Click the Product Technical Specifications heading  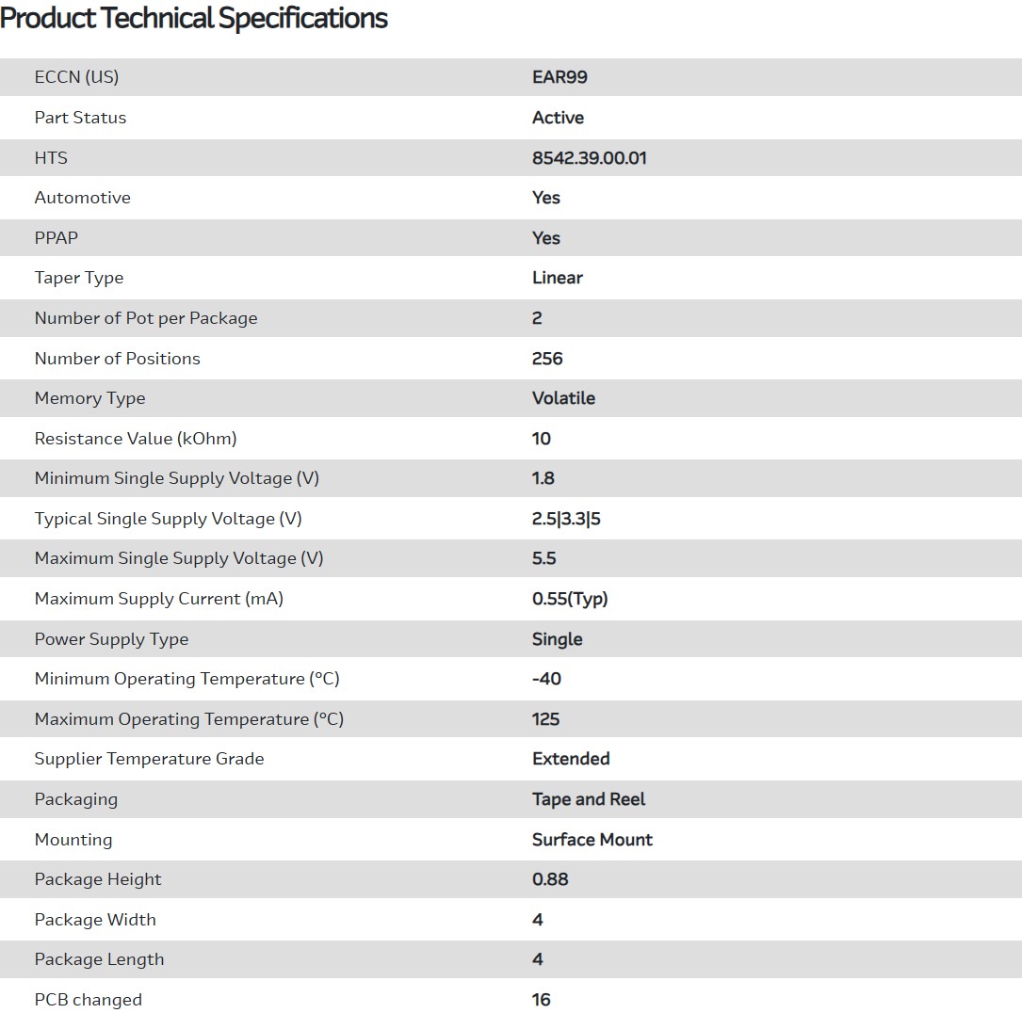click(x=194, y=18)
